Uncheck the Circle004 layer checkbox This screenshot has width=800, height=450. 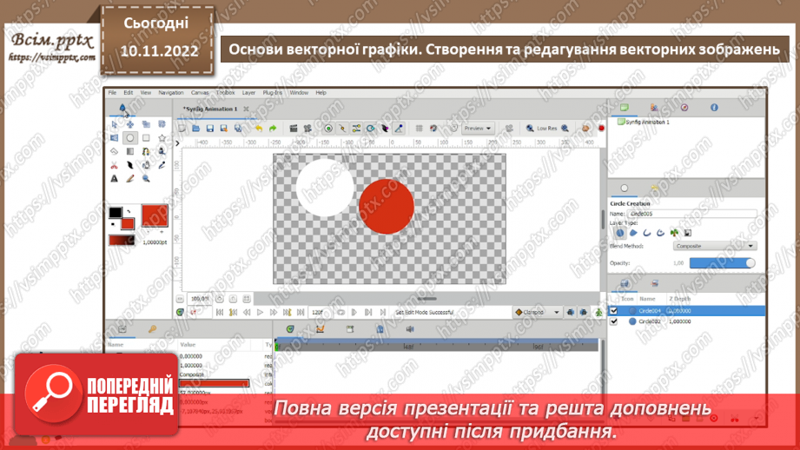pos(614,311)
